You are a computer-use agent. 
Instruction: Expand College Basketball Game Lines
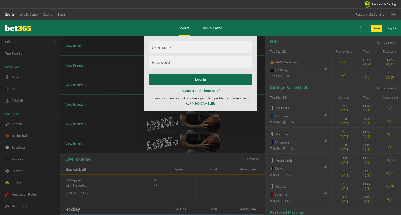tap(386, 88)
